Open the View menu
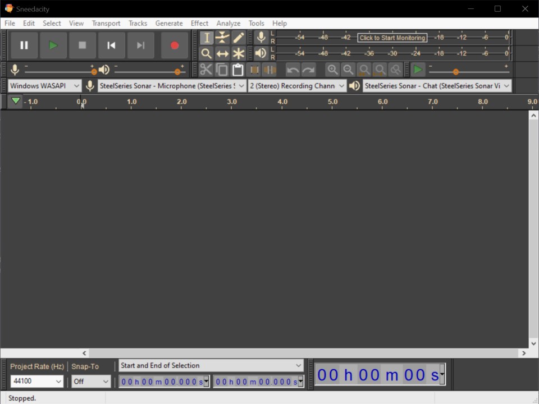 tap(76, 24)
